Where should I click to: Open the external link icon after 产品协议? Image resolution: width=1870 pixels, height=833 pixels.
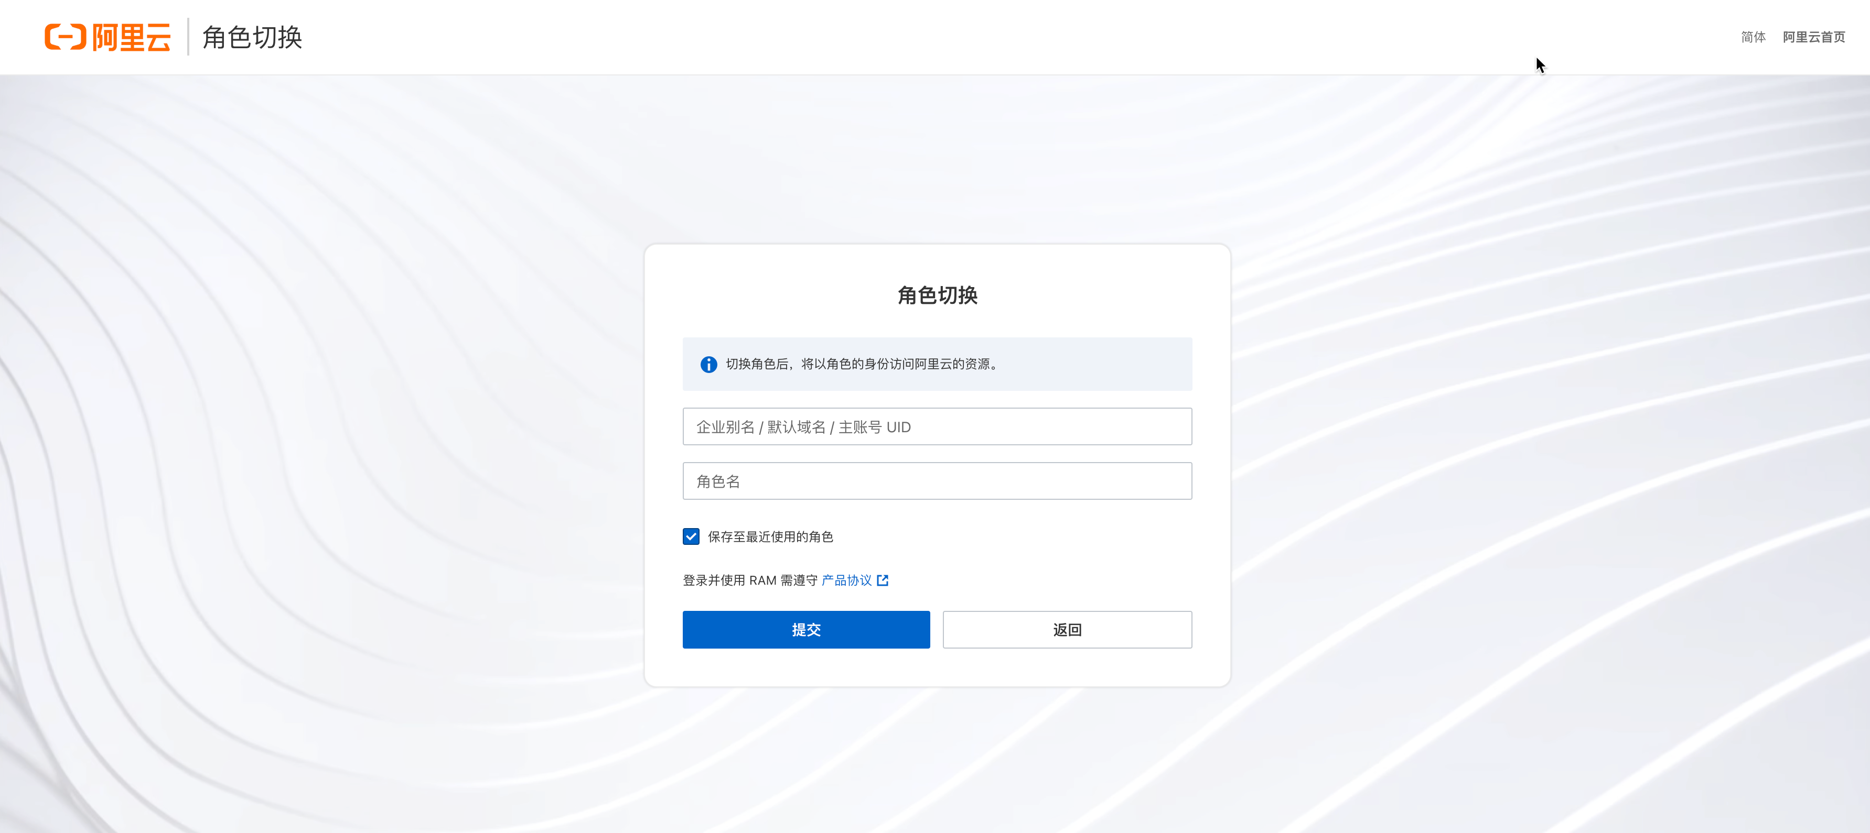[x=883, y=580]
